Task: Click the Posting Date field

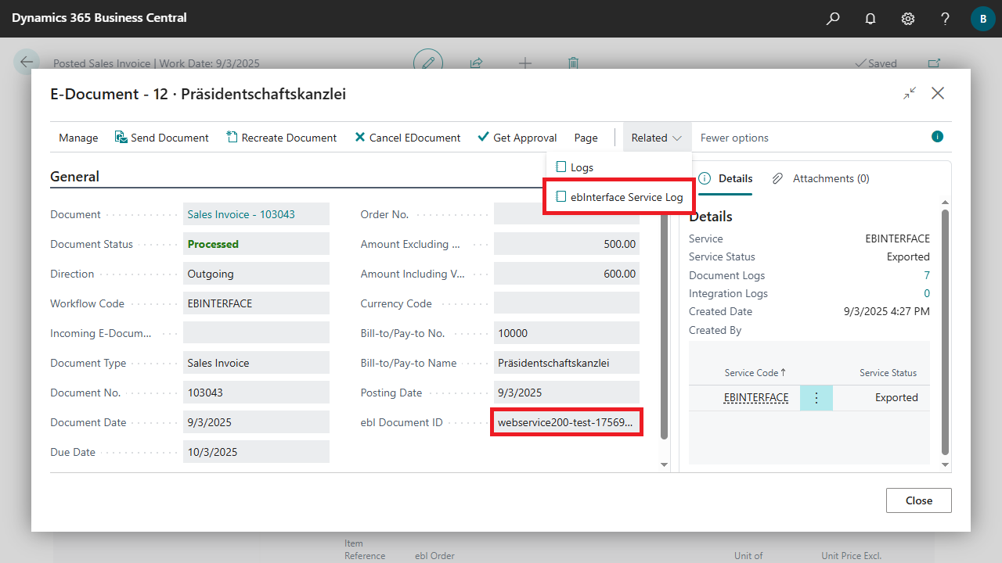Action: 567,393
